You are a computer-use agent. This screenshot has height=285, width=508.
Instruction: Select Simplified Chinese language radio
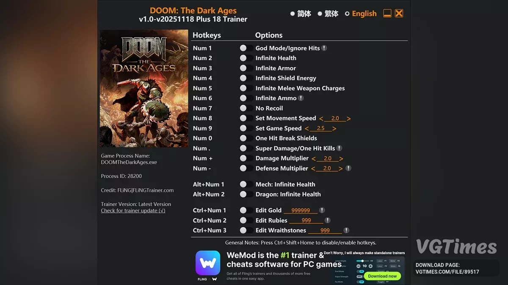(x=293, y=14)
